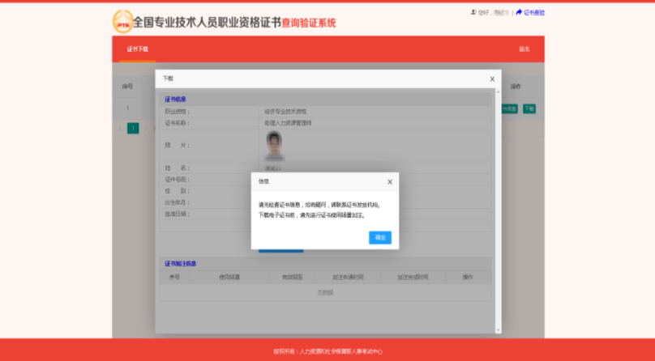The height and width of the screenshot is (361, 655).
Task: Click 操作 header in the background list table
Action: pyautogui.click(x=516, y=87)
